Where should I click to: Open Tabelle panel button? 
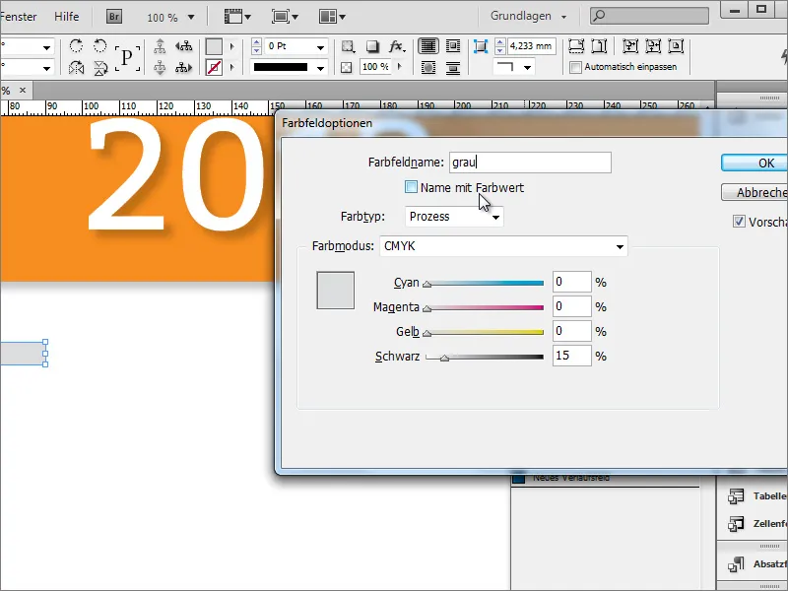tap(757, 496)
